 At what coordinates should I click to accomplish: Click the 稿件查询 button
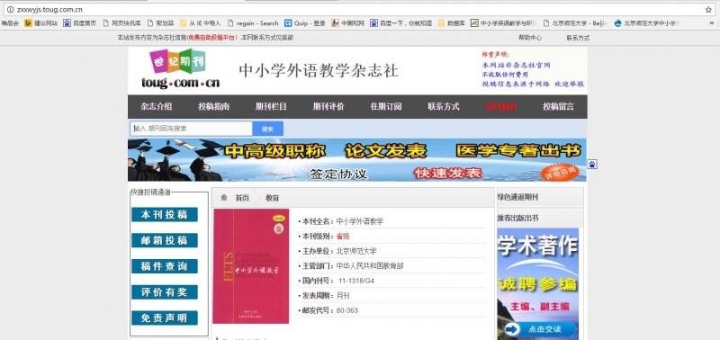[x=165, y=266]
